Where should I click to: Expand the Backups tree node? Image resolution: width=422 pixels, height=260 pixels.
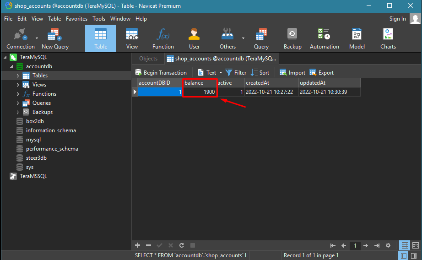point(18,112)
